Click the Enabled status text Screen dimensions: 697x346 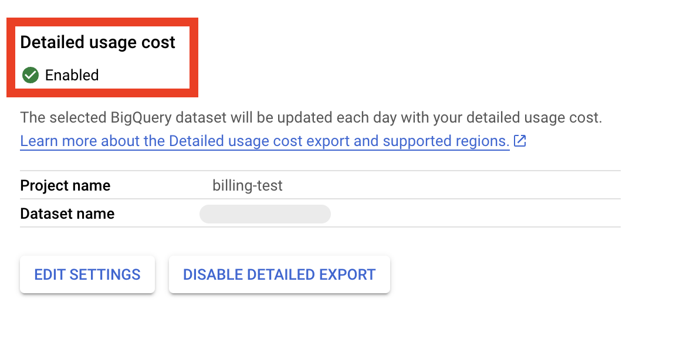[x=72, y=75]
